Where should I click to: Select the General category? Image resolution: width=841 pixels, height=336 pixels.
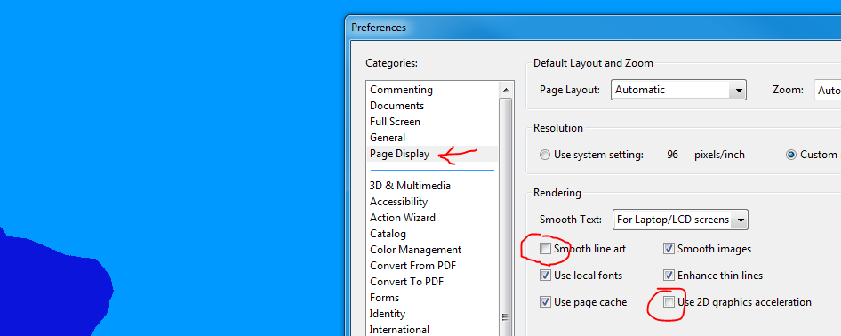pyautogui.click(x=388, y=138)
